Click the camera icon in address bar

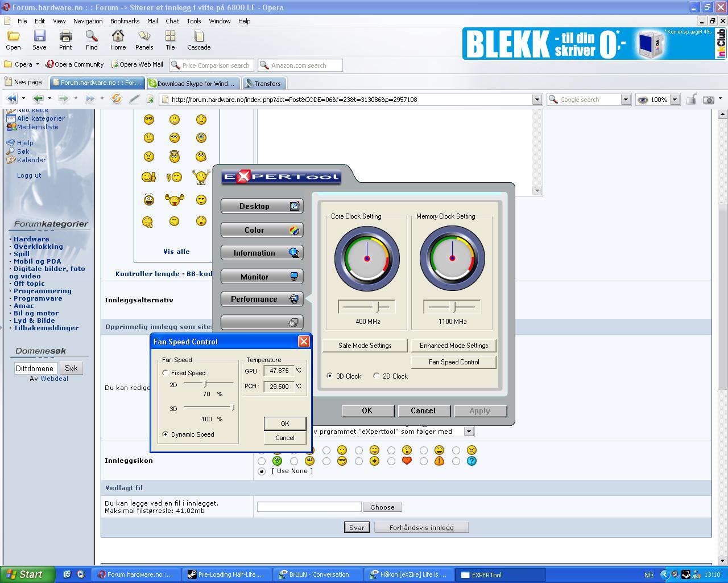[709, 100]
